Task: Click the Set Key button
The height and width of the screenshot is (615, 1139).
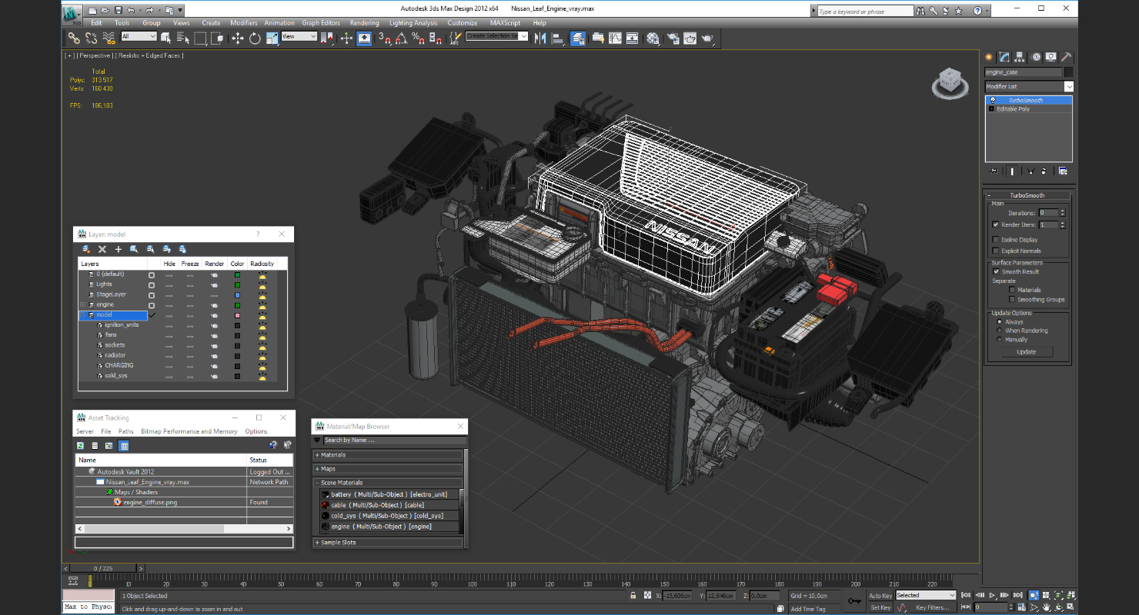Action: pyautogui.click(x=880, y=607)
